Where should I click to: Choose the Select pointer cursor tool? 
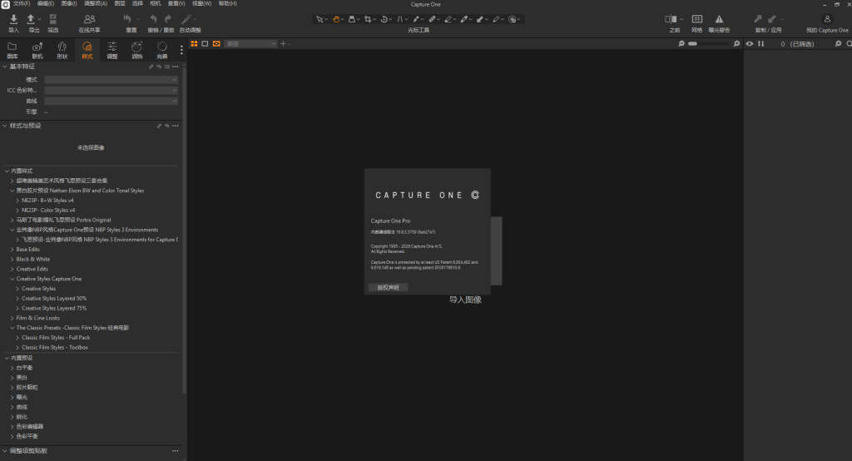(x=319, y=19)
